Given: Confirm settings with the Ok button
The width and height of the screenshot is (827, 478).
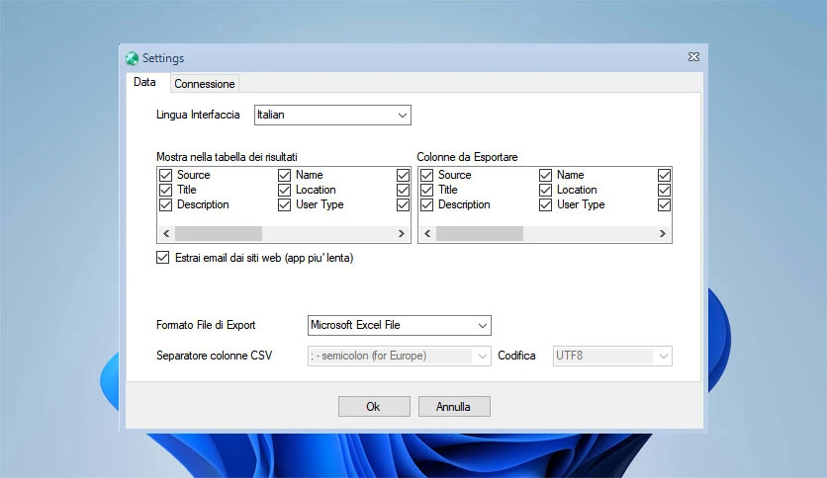Looking at the screenshot, I should coord(374,407).
